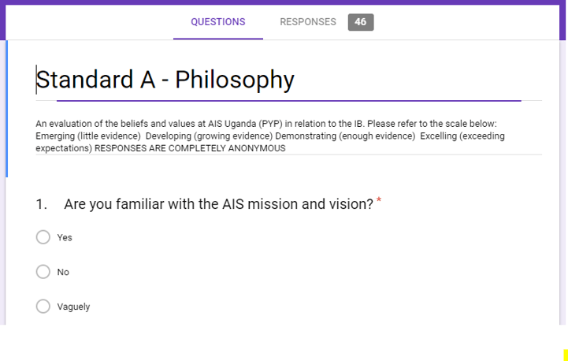Click the 'Vaguely' option label text
This screenshot has height=361, width=568.
pyautogui.click(x=73, y=307)
